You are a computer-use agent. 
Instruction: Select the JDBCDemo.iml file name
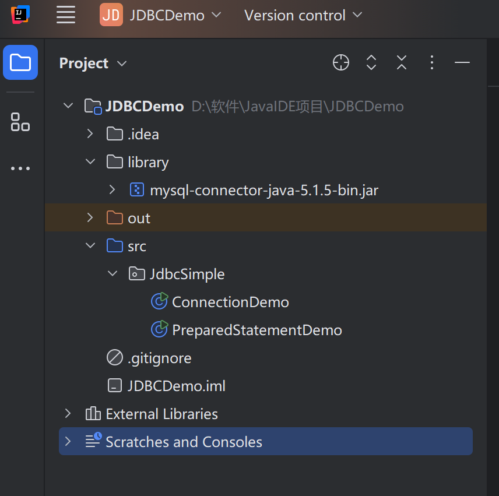click(x=177, y=386)
